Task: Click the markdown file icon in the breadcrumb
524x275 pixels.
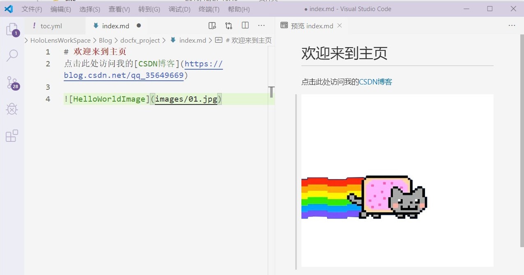Action: click(x=173, y=40)
